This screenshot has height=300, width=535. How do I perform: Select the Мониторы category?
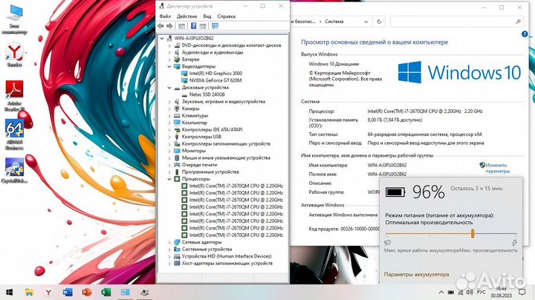coord(193,151)
